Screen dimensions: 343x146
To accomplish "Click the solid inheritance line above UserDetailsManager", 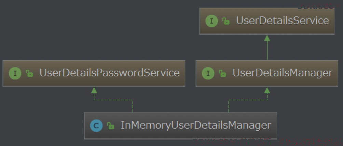I will (x=267, y=50).
